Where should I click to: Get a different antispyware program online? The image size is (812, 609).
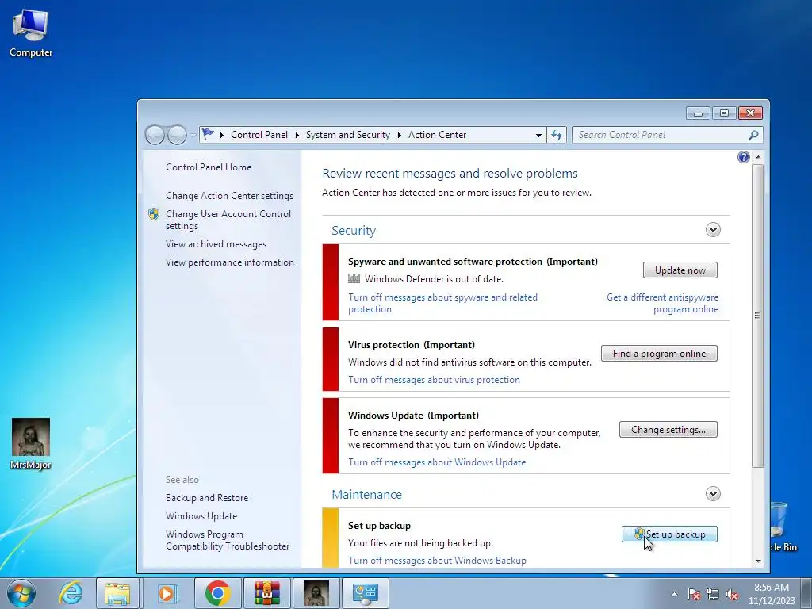[x=662, y=303]
